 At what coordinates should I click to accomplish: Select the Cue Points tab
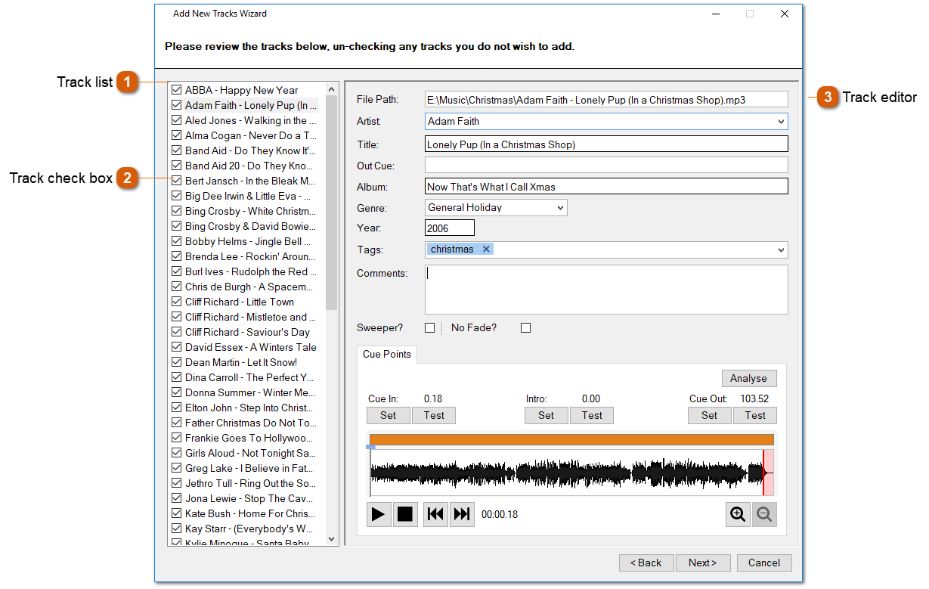pyautogui.click(x=387, y=354)
